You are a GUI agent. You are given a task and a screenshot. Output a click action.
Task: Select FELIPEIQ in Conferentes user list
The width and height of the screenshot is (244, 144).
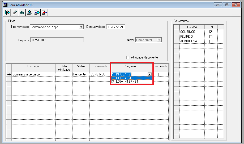coord(192,37)
